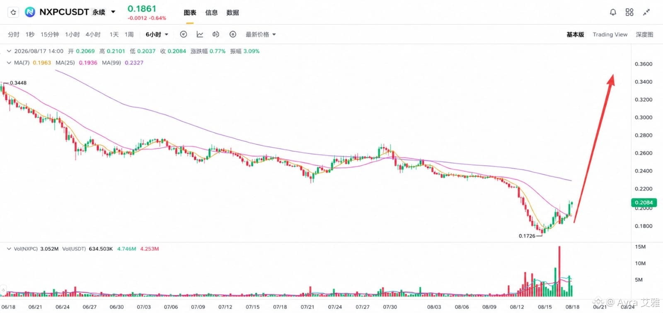This screenshot has width=663, height=313.
Task: Select the 1秒 interval
Action: (x=30, y=34)
